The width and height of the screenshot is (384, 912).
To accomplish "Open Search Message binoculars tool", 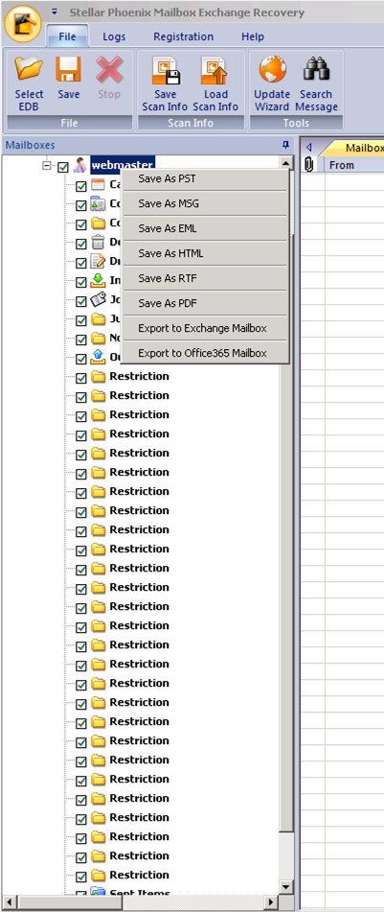I will 317,70.
